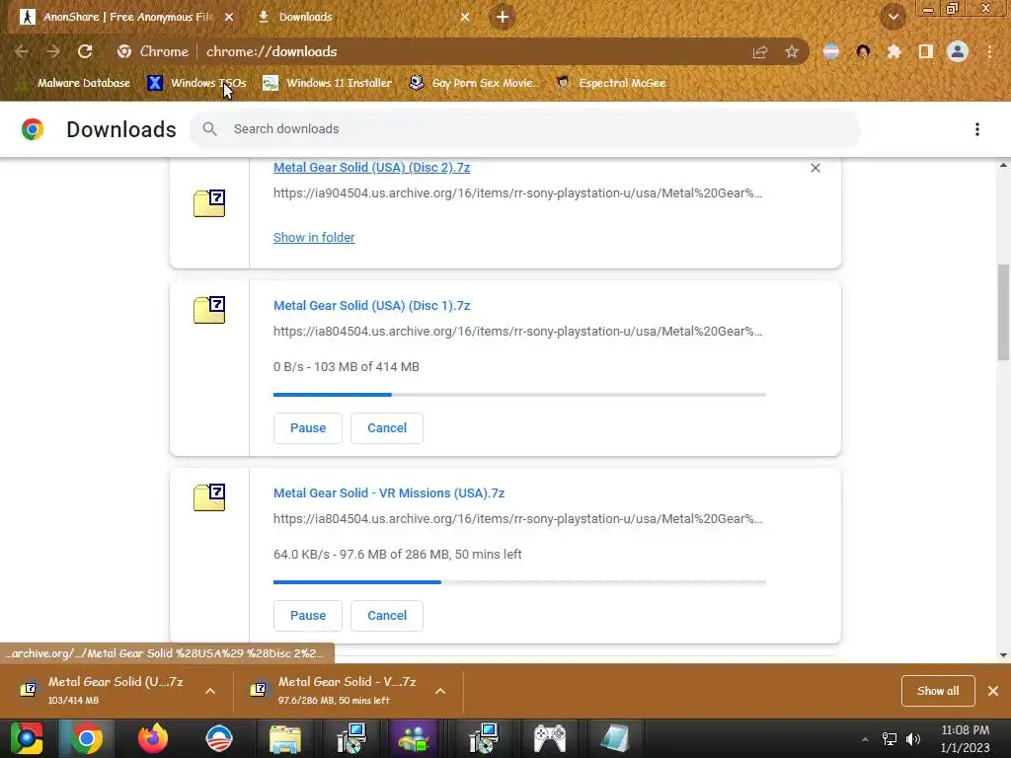Open the Espectral McGee bookmark

[610, 83]
